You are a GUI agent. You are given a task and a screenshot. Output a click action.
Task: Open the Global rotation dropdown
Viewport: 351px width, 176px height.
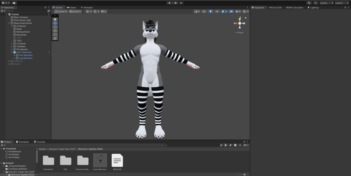(75, 11)
